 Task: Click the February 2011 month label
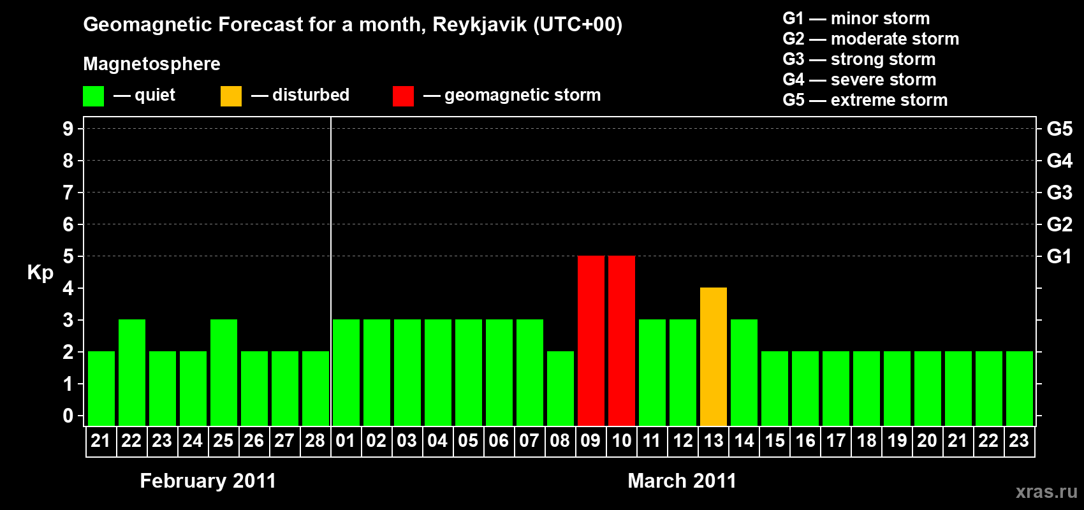208,481
